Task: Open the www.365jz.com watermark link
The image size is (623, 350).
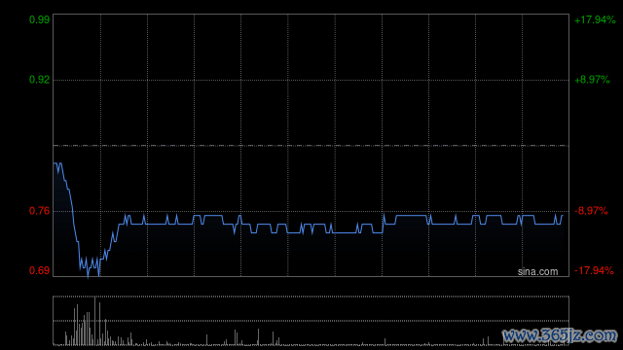Action: [x=560, y=335]
